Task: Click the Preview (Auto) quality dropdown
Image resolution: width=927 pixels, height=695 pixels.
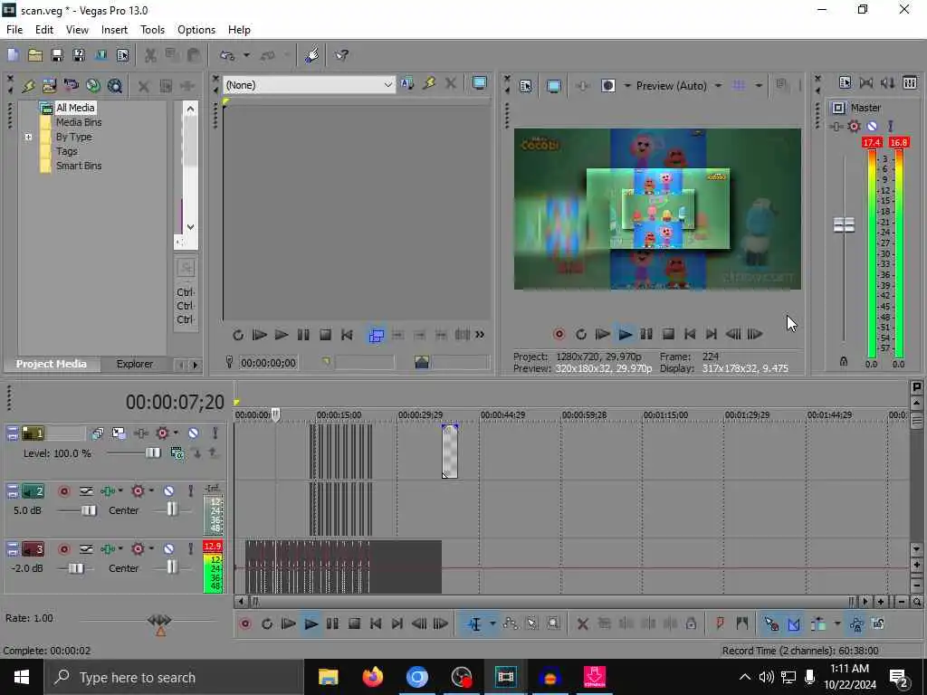Action: click(x=679, y=86)
